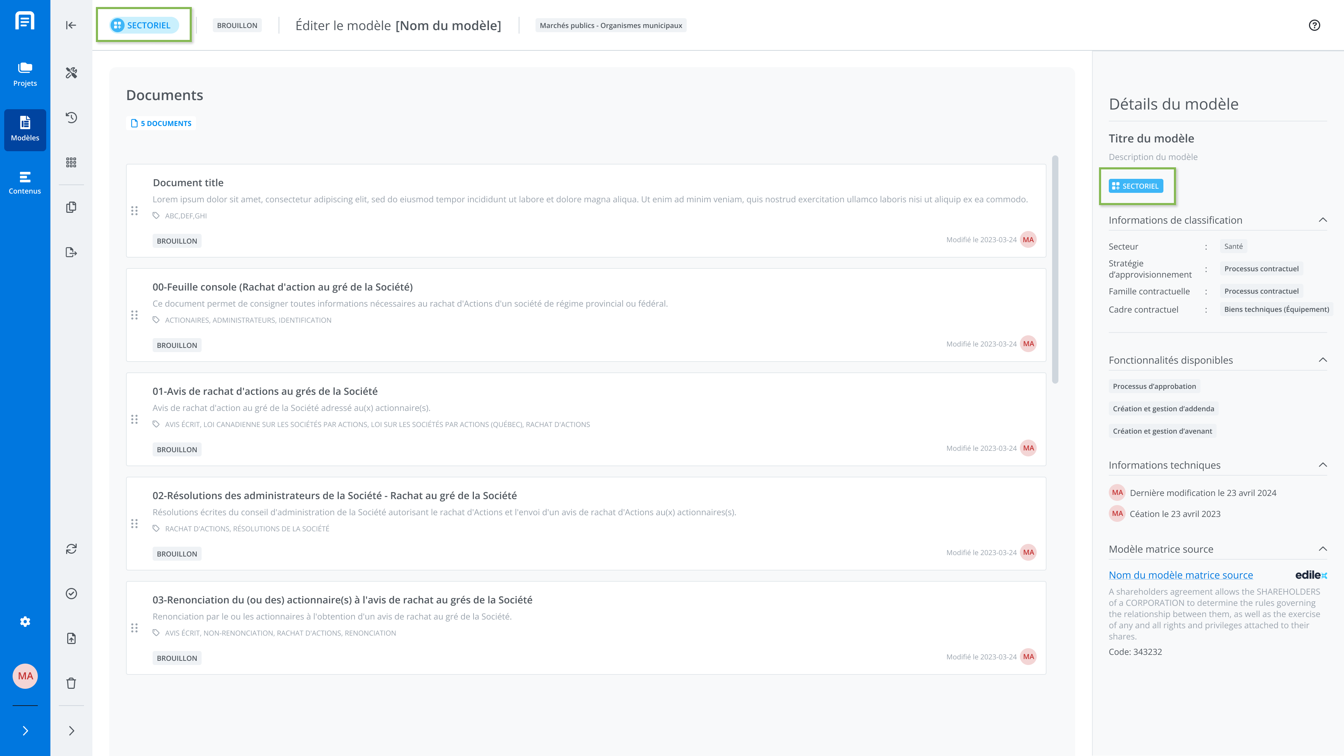Click the application logo icon
The image size is (1344, 756).
(25, 21)
